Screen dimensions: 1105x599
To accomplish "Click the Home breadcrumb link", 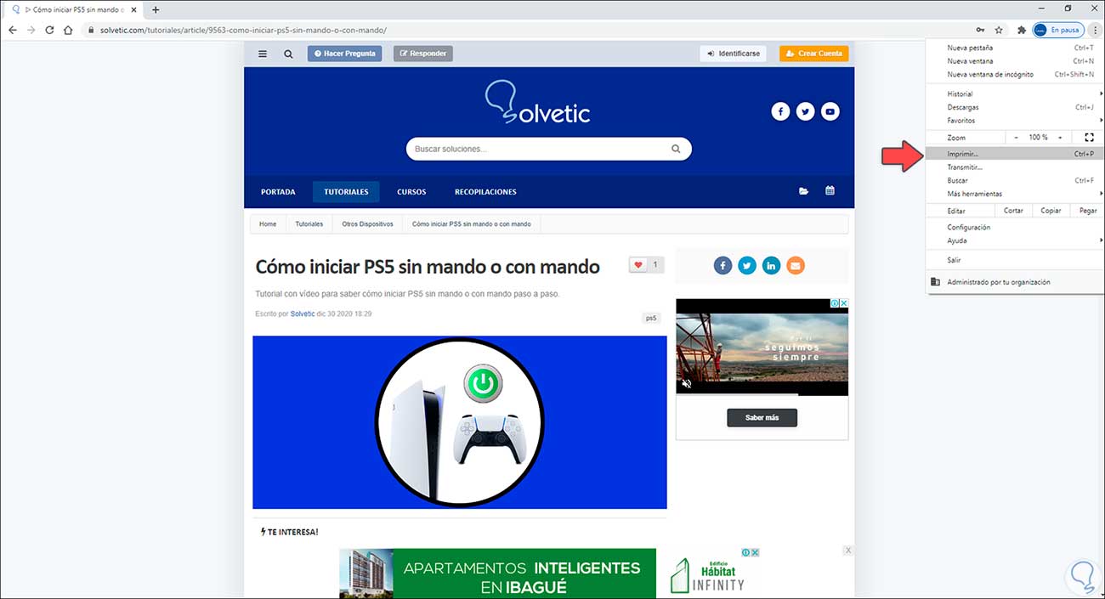I will coord(268,224).
